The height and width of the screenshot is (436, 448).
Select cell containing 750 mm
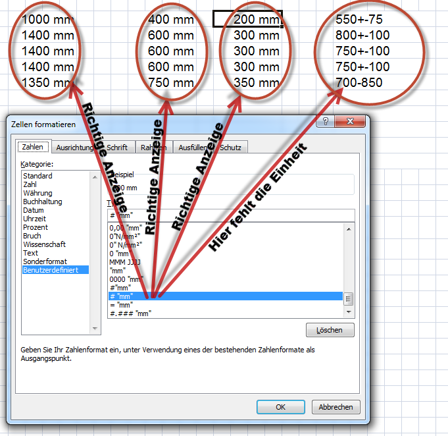point(170,82)
